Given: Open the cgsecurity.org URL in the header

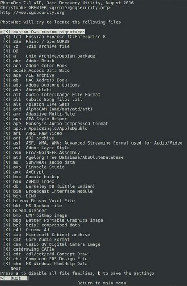Looking at the screenshot, I should point(32,13).
